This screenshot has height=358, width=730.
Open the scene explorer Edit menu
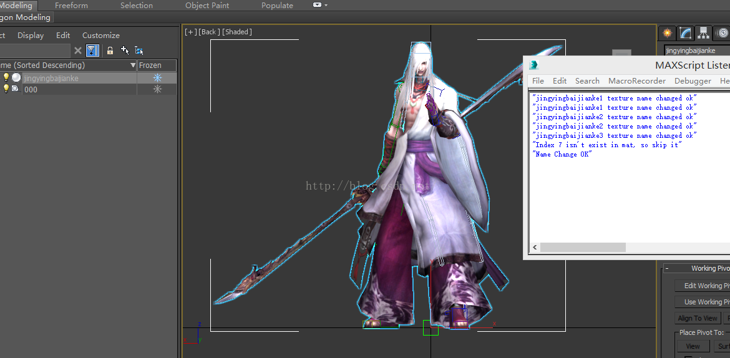(63, 36)
